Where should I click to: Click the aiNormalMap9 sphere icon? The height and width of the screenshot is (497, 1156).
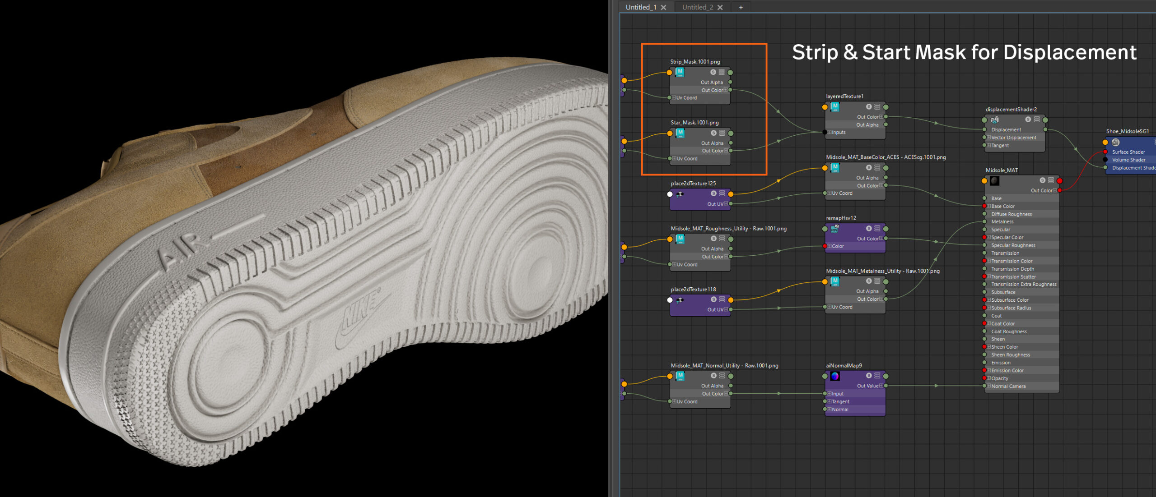pos(834,376)
